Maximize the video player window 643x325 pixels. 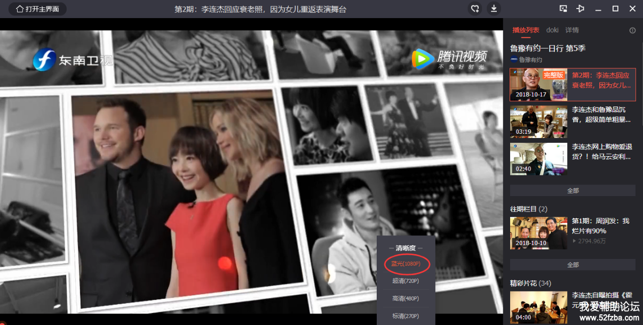click(x=615, y=9)
